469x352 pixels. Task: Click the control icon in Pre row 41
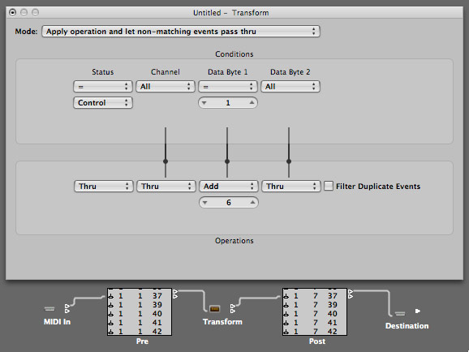111,323
